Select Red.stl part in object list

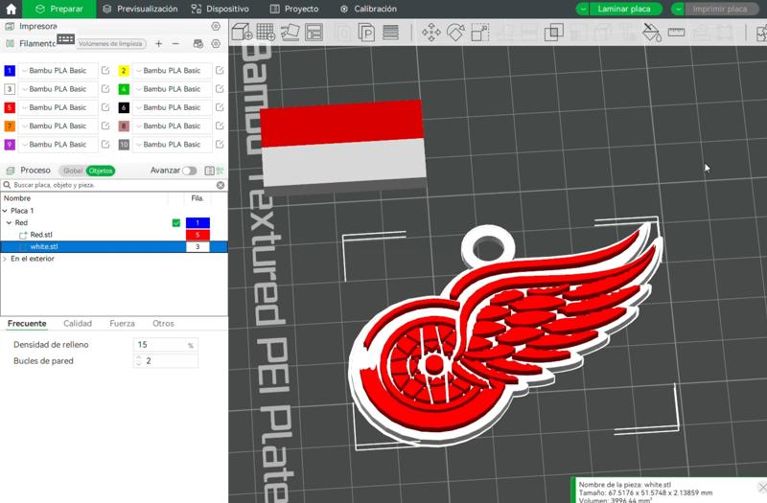tap(41, 235)
